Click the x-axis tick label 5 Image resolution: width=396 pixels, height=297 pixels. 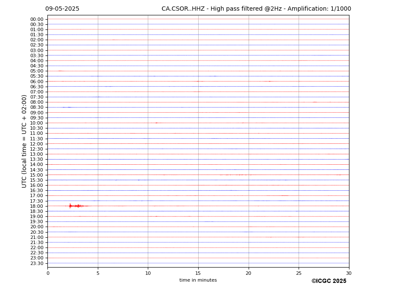tap(98, 273)
